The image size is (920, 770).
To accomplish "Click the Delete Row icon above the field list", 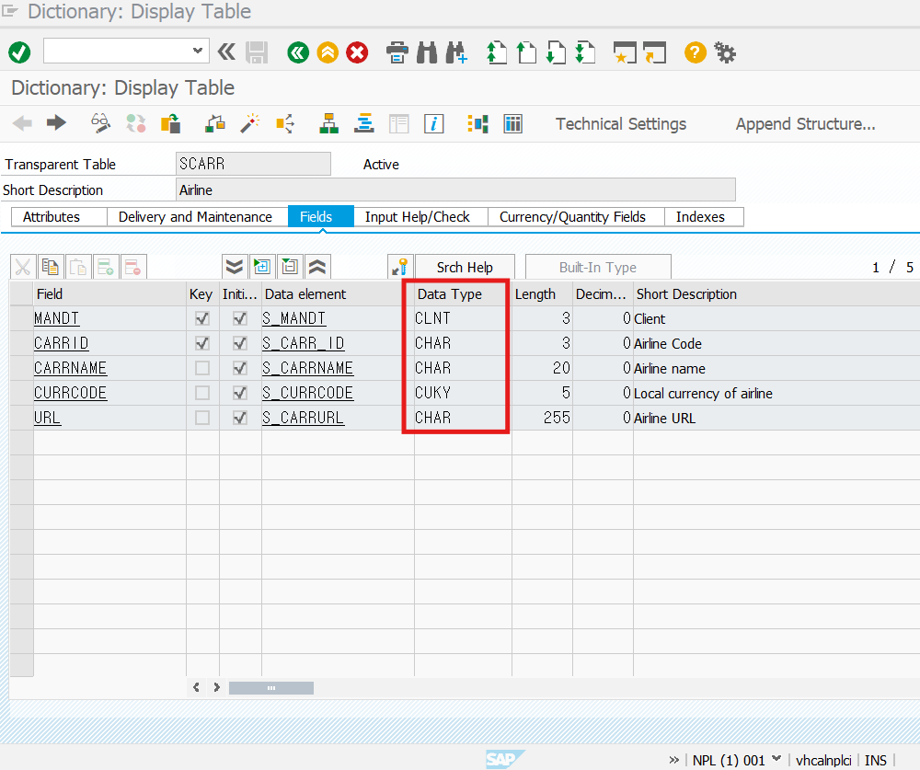I will pos(132,266).
